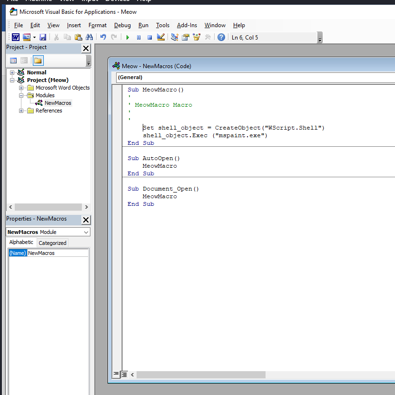Redo the last undone edit

click(114, 37)
